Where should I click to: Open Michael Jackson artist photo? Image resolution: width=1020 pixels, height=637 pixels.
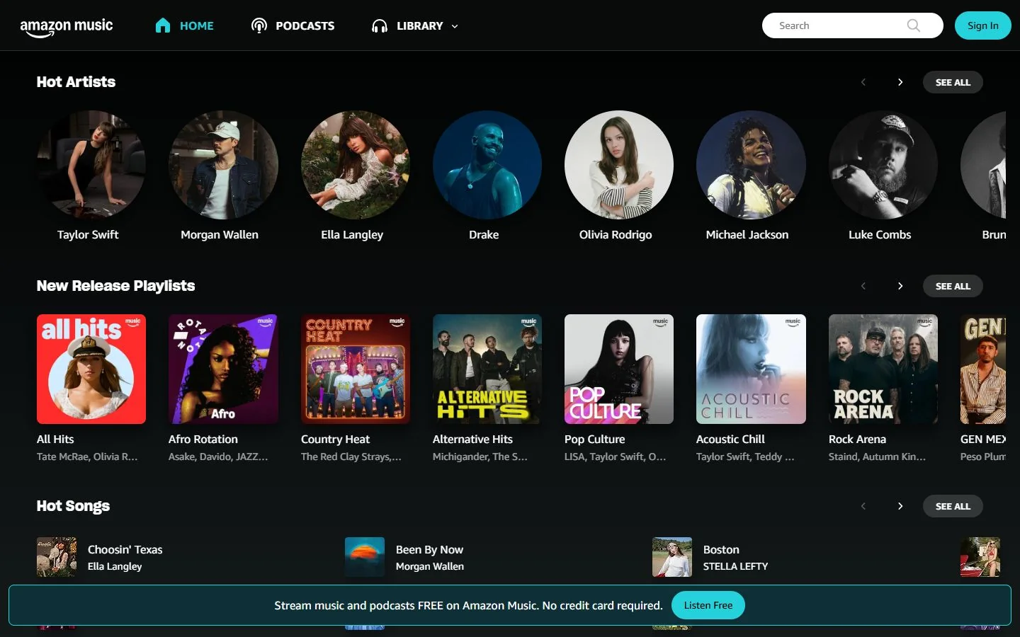pos(751,165)
